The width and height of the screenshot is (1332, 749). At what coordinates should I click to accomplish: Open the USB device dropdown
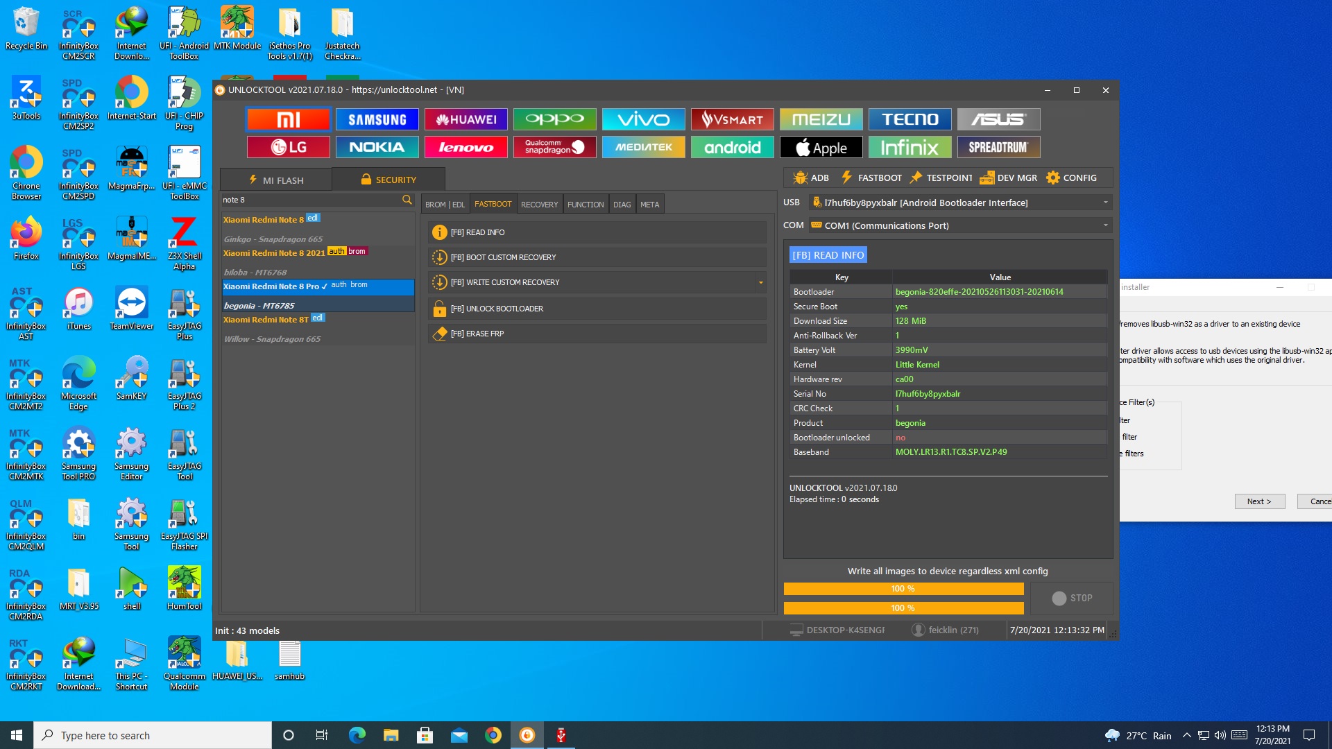tap(961, 203)
